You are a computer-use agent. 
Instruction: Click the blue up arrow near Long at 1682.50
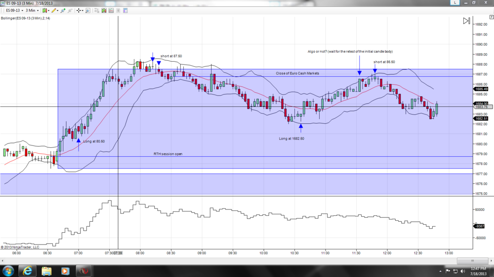pos(301,127)
